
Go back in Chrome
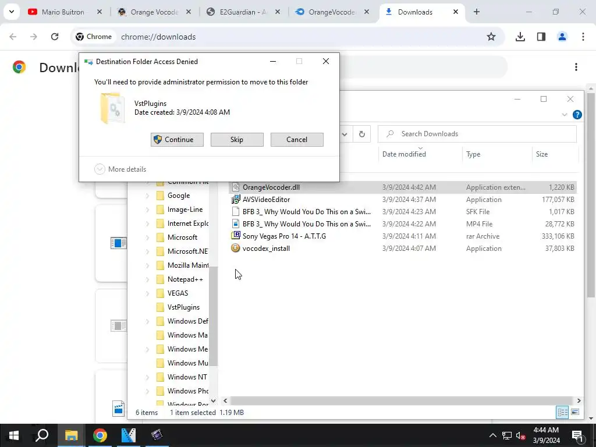point(13,37)
